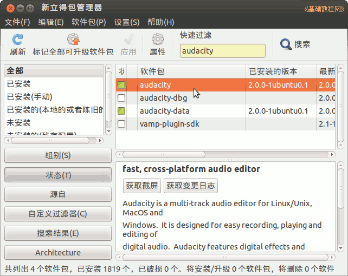348x276 pixels.
Task: Toggle the audacity-data status checkbox
Action: pyautogui.click(x=121, y=111)
